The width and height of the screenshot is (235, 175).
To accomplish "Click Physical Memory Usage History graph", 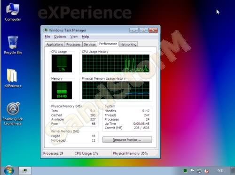I will click(116, 90).
